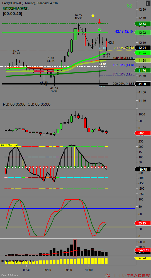
Task: Click the 41.58 3.3K swing low label
Action: (x=54, y=90)
